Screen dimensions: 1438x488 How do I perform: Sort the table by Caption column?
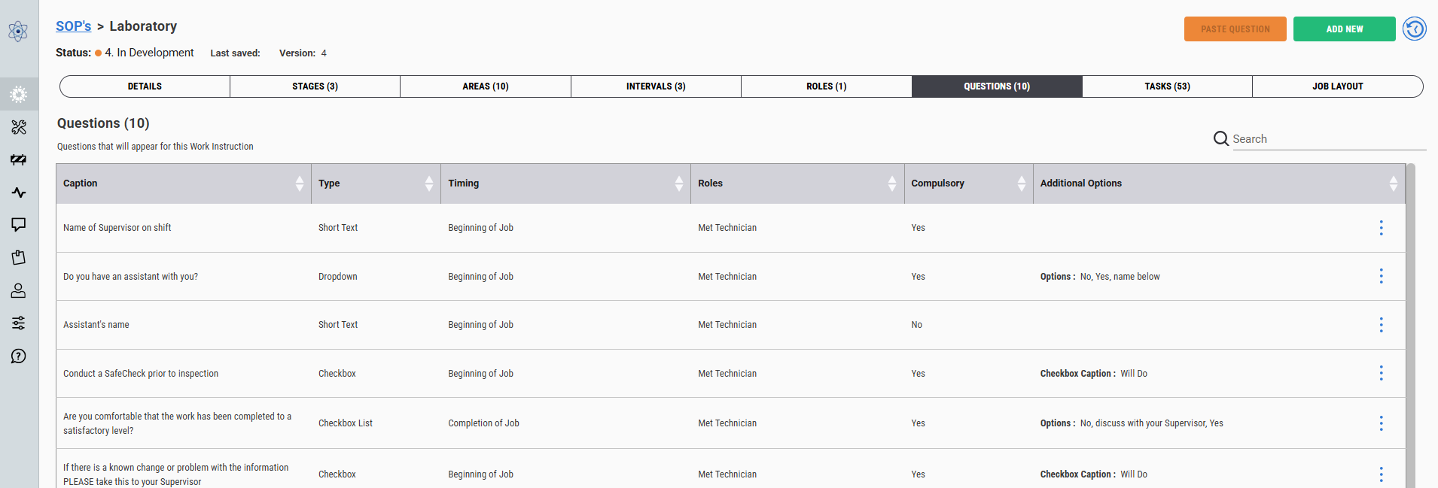[x=300, y=183]
